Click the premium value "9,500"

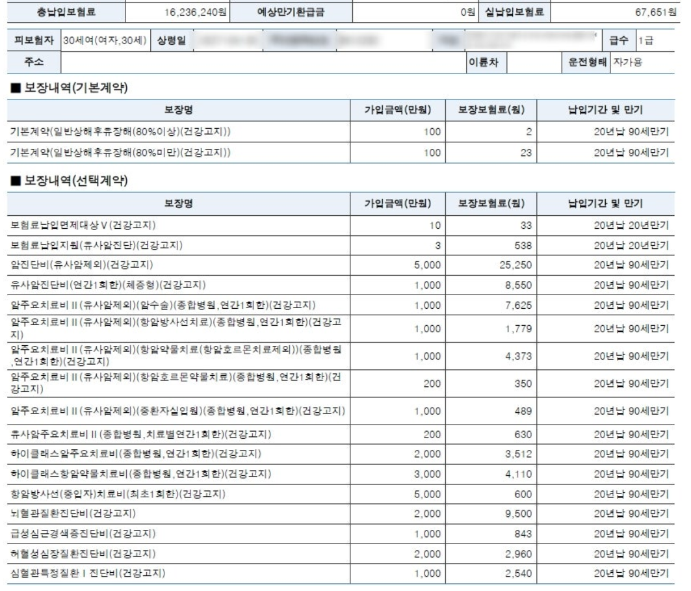(x=519, y=514)
